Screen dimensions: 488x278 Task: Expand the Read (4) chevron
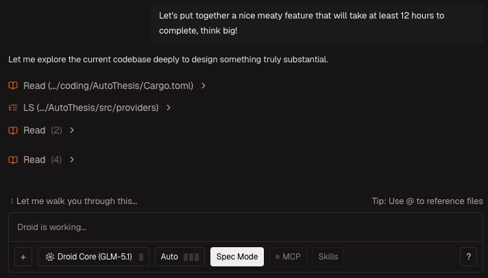tap(72, 160)
